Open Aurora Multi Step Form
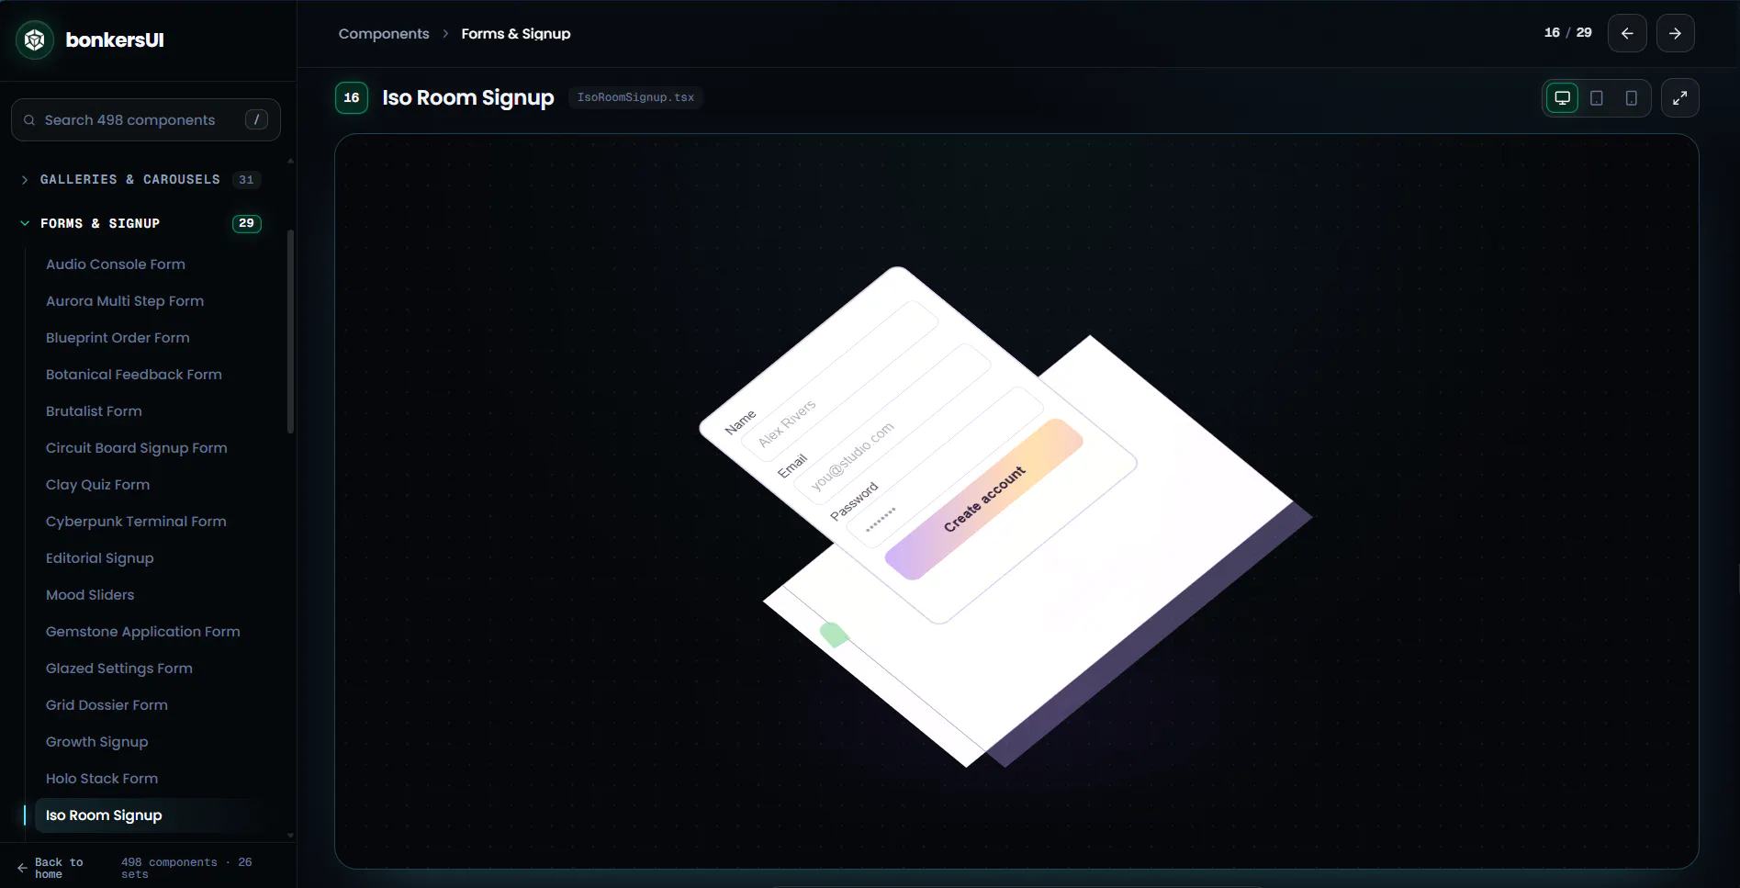1740x888 pixels. click(125, 301)
